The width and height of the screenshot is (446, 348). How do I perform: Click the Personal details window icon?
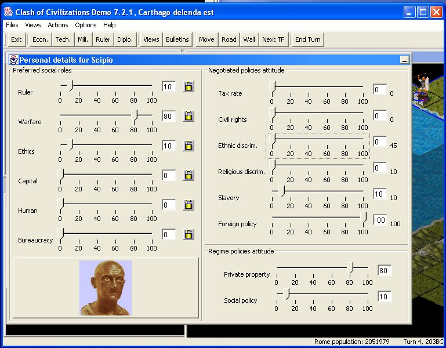(13, 59)
